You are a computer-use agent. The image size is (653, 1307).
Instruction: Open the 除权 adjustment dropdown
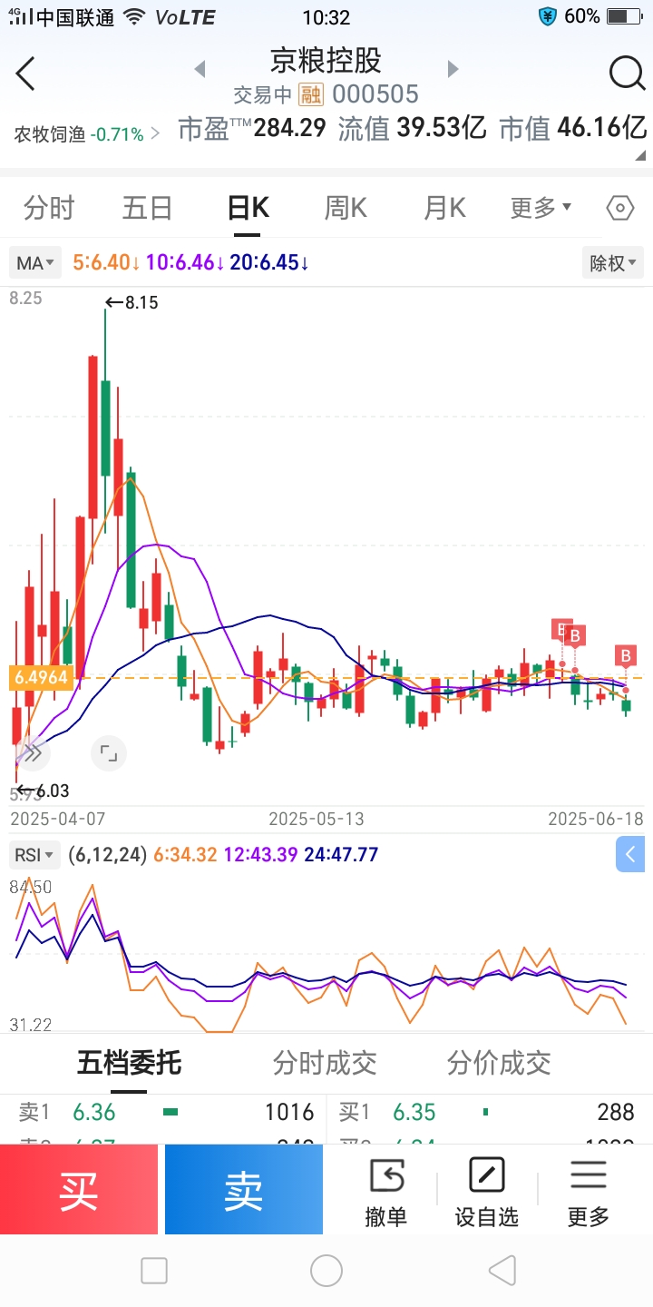click(x=613, y=263)
